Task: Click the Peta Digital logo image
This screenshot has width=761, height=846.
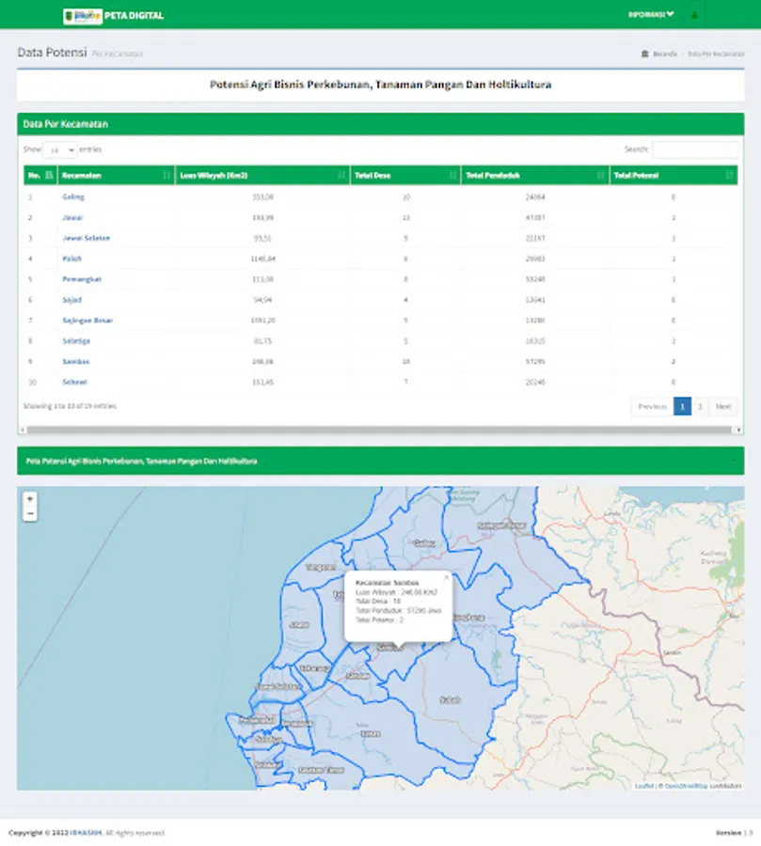Action: (x=82, y=16)
